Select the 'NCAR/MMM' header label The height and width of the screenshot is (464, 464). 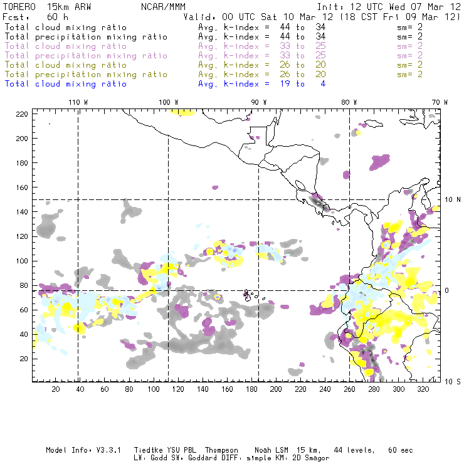(163, 7)
